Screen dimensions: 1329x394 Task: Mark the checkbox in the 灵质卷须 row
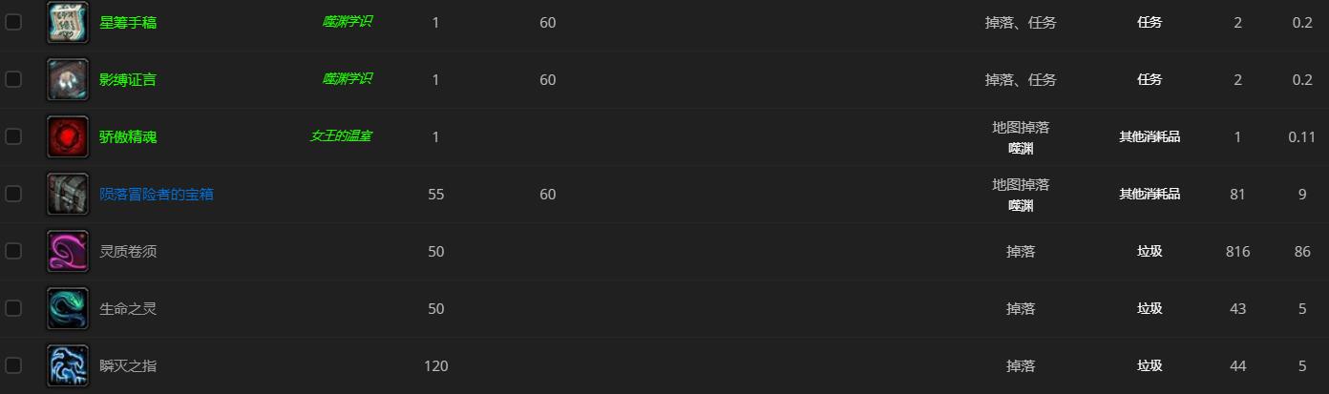pyautogui.click(x=13, y=250)
